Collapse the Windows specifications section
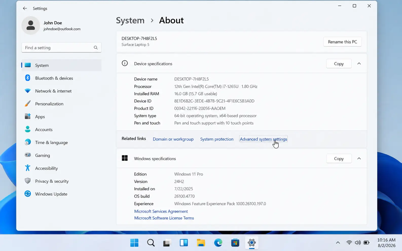The image size is (402, 251). pos(359,158)
